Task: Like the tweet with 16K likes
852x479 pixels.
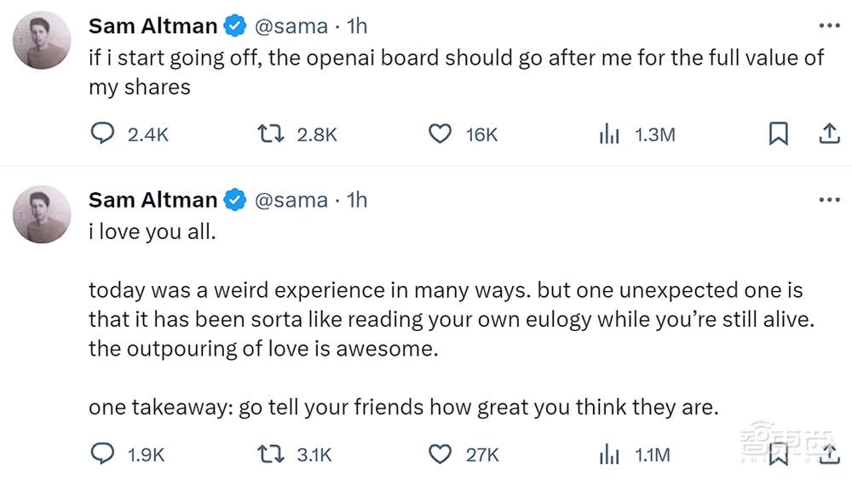Action: point(440,134)
